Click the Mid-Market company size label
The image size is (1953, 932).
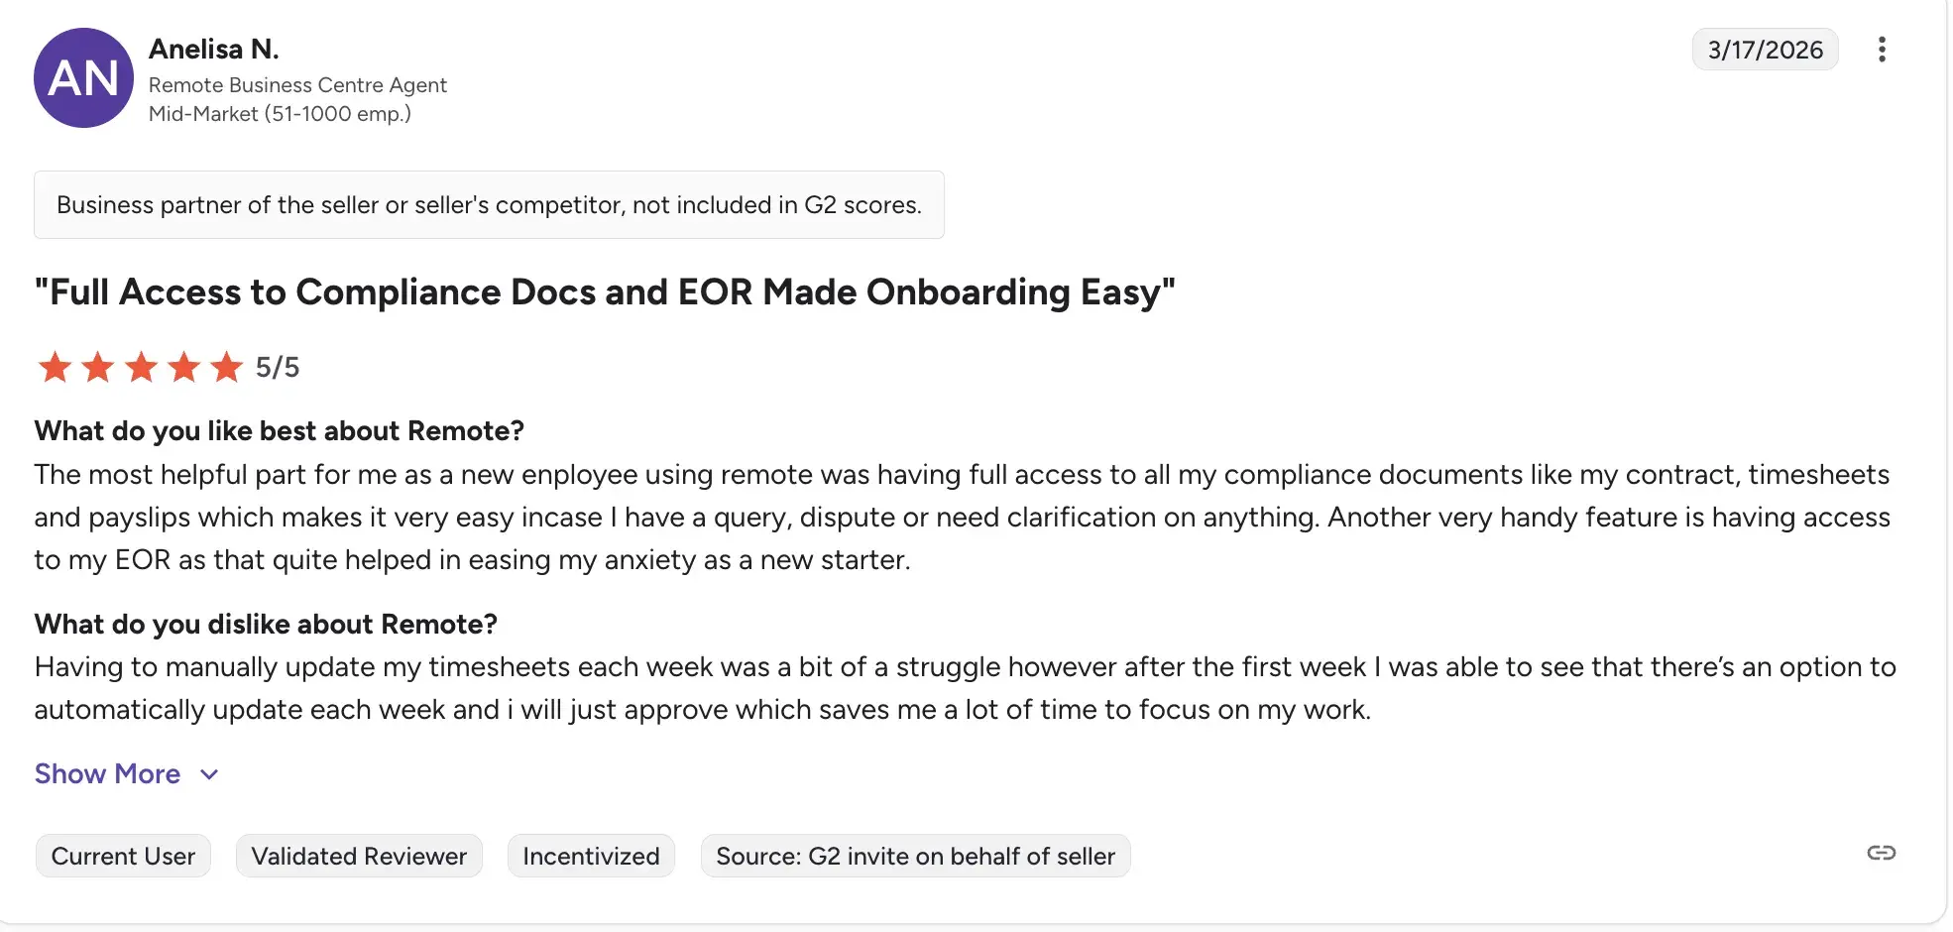coord(280,114)
